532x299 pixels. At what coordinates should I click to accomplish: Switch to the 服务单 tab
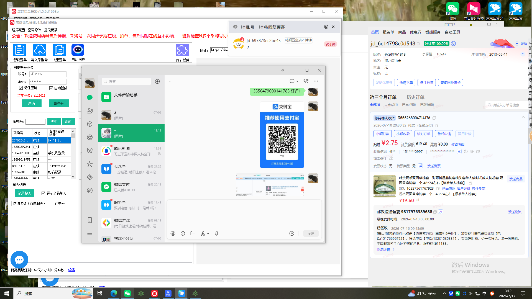coord(388,32)
